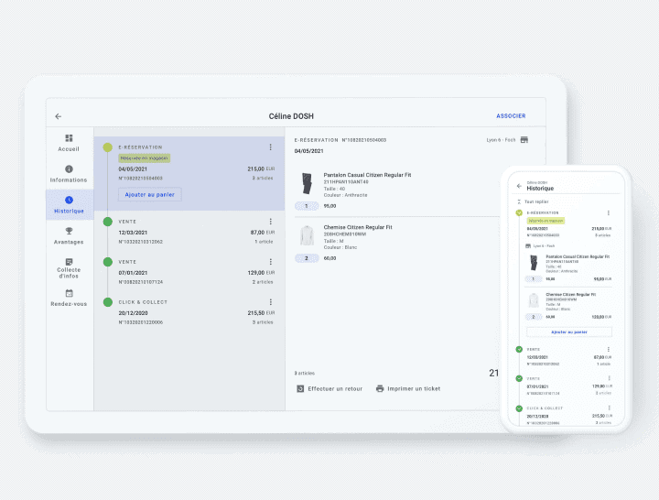The width and height of the screenshot is (659, 500).
Task: Open the Accueil dashboard icon
Action: (69, 138)
